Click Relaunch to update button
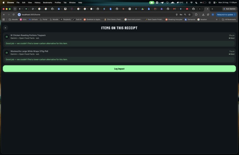Screen dimensions: 239x155 (226, 15)
